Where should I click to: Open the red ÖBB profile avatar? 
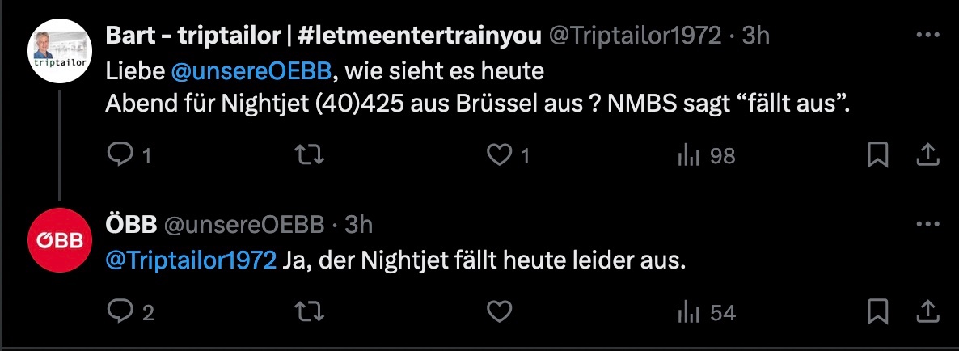(x=61, y=239)
